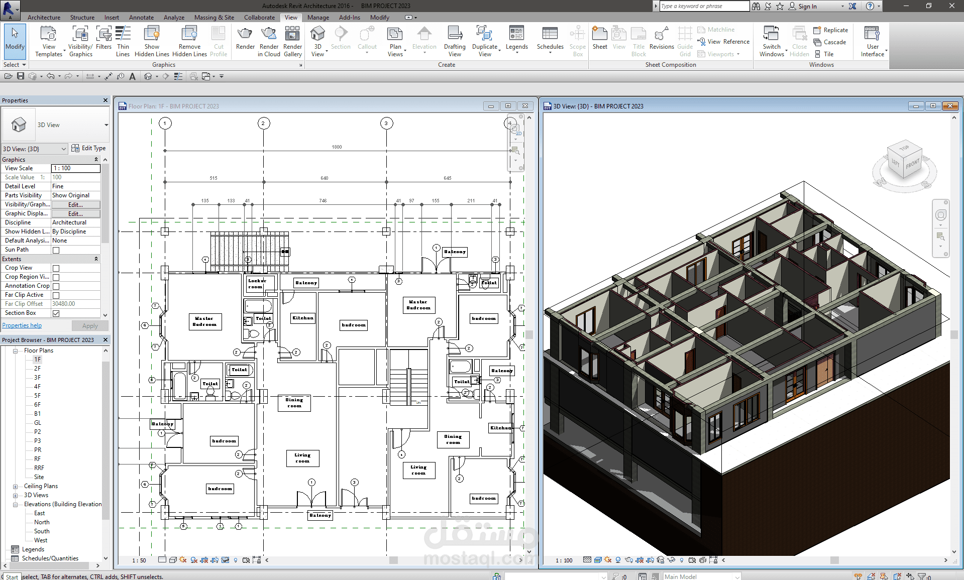The width and height of the screenshot is (964, 580).
Task: Toggle the Sun Path checkbox
Action: point(56,250)
